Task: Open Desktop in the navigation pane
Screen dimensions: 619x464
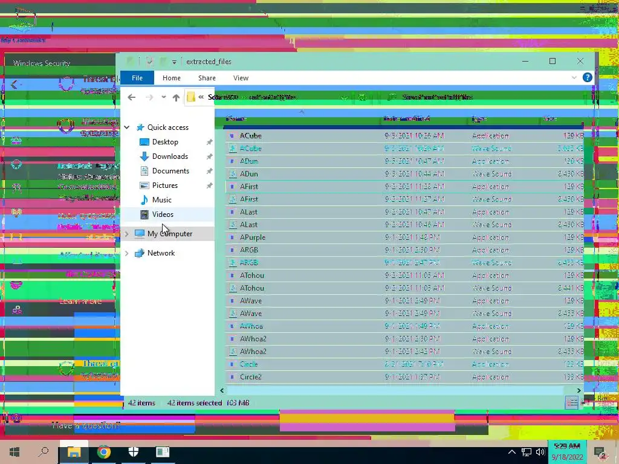Action: tap(165, 141)
